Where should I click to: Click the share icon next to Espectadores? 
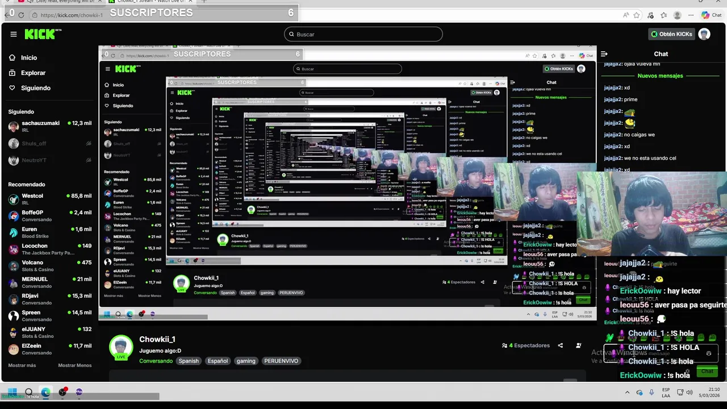561,345
